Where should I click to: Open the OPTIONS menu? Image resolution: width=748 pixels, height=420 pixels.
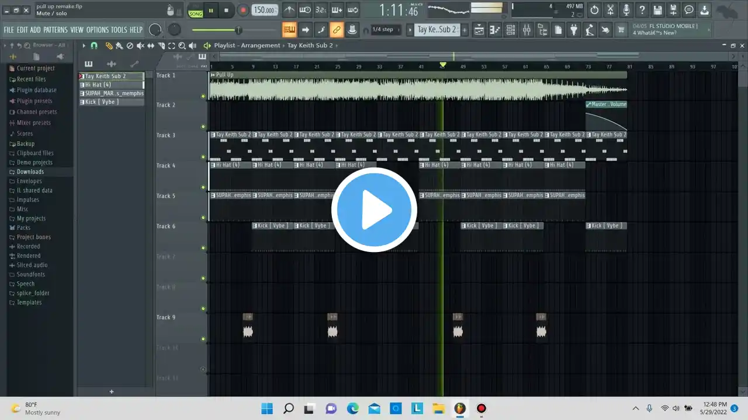click(x=98, y=30)
